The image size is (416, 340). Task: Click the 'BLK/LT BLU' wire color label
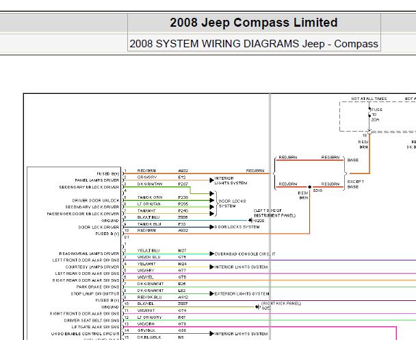pyautogui.click(x=148, y=217)
